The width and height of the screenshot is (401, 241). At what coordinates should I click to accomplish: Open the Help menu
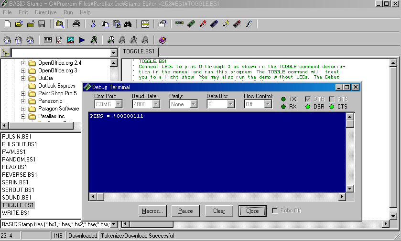pyautogui.click(x=85, y=12)
